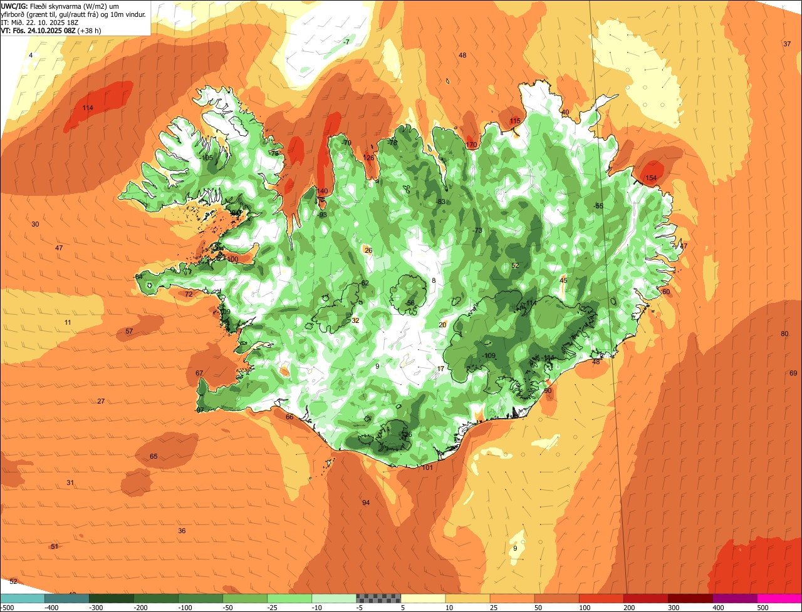This screenshot has width=802, height=612.
Task: Click the 40 value in the northeast
Action: click(565, 113)
